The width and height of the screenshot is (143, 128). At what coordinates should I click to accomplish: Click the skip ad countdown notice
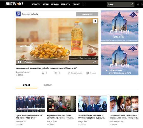pyautogui.click(x=84, y=58)
